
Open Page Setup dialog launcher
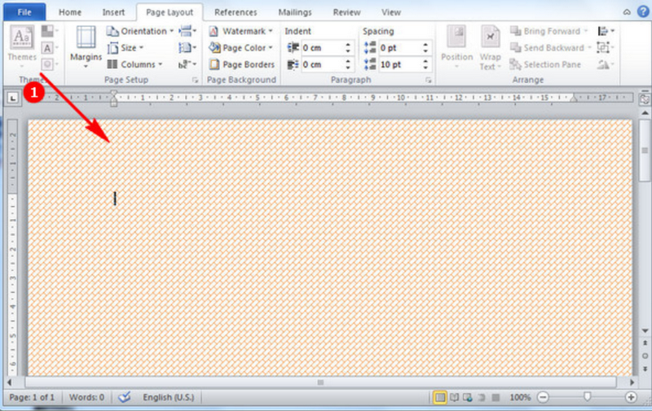195,80
